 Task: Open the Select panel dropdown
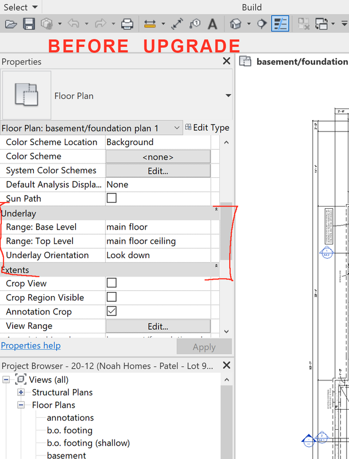click(35, 7)
